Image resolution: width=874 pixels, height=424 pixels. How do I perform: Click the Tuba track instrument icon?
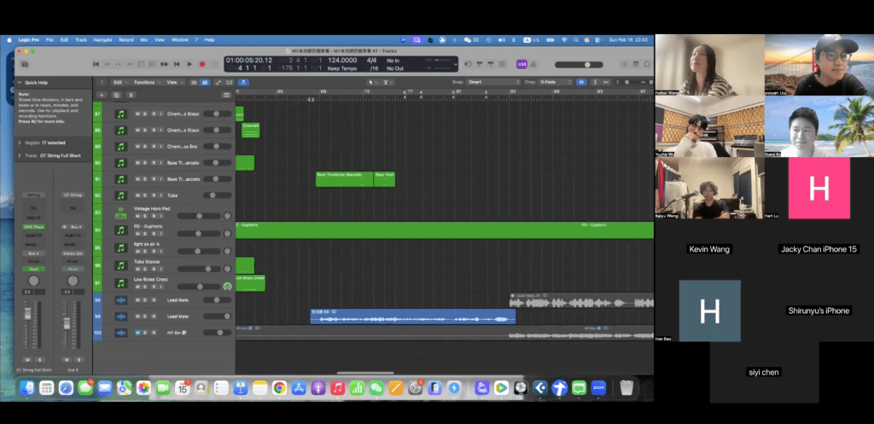[120, 195]
